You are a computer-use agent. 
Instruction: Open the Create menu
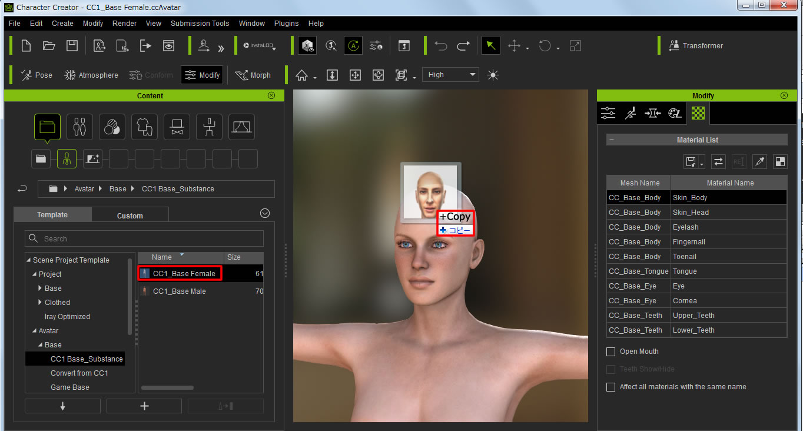coord(62,24)
